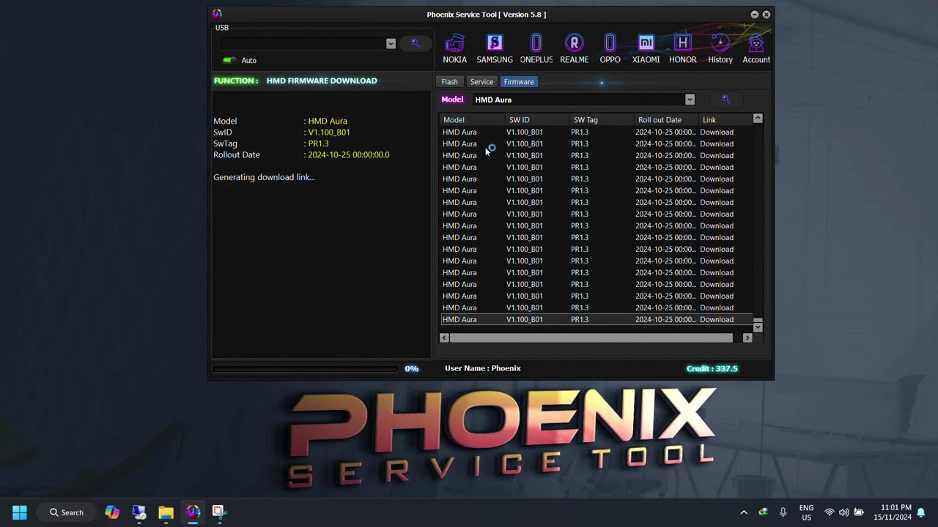Open the volume tray icon
Viewport: 938px width, 527px height.
pyautogui.click(x=843, y=512)
